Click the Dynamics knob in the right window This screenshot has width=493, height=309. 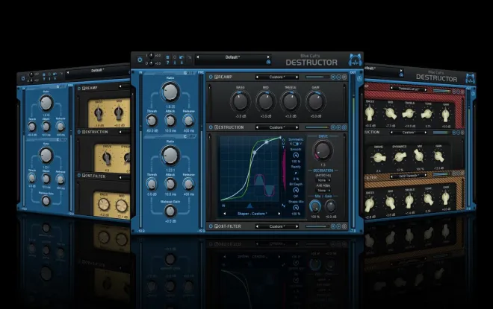[400, 156]
